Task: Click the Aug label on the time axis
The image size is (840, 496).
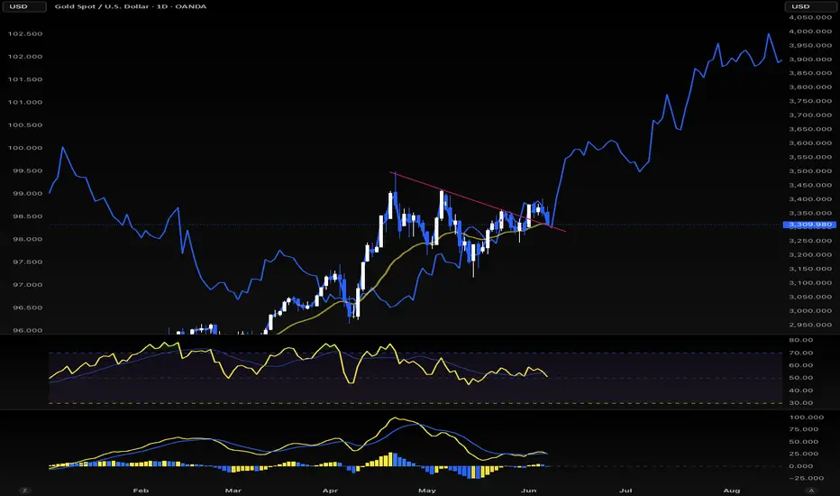Action: [732, 490]
